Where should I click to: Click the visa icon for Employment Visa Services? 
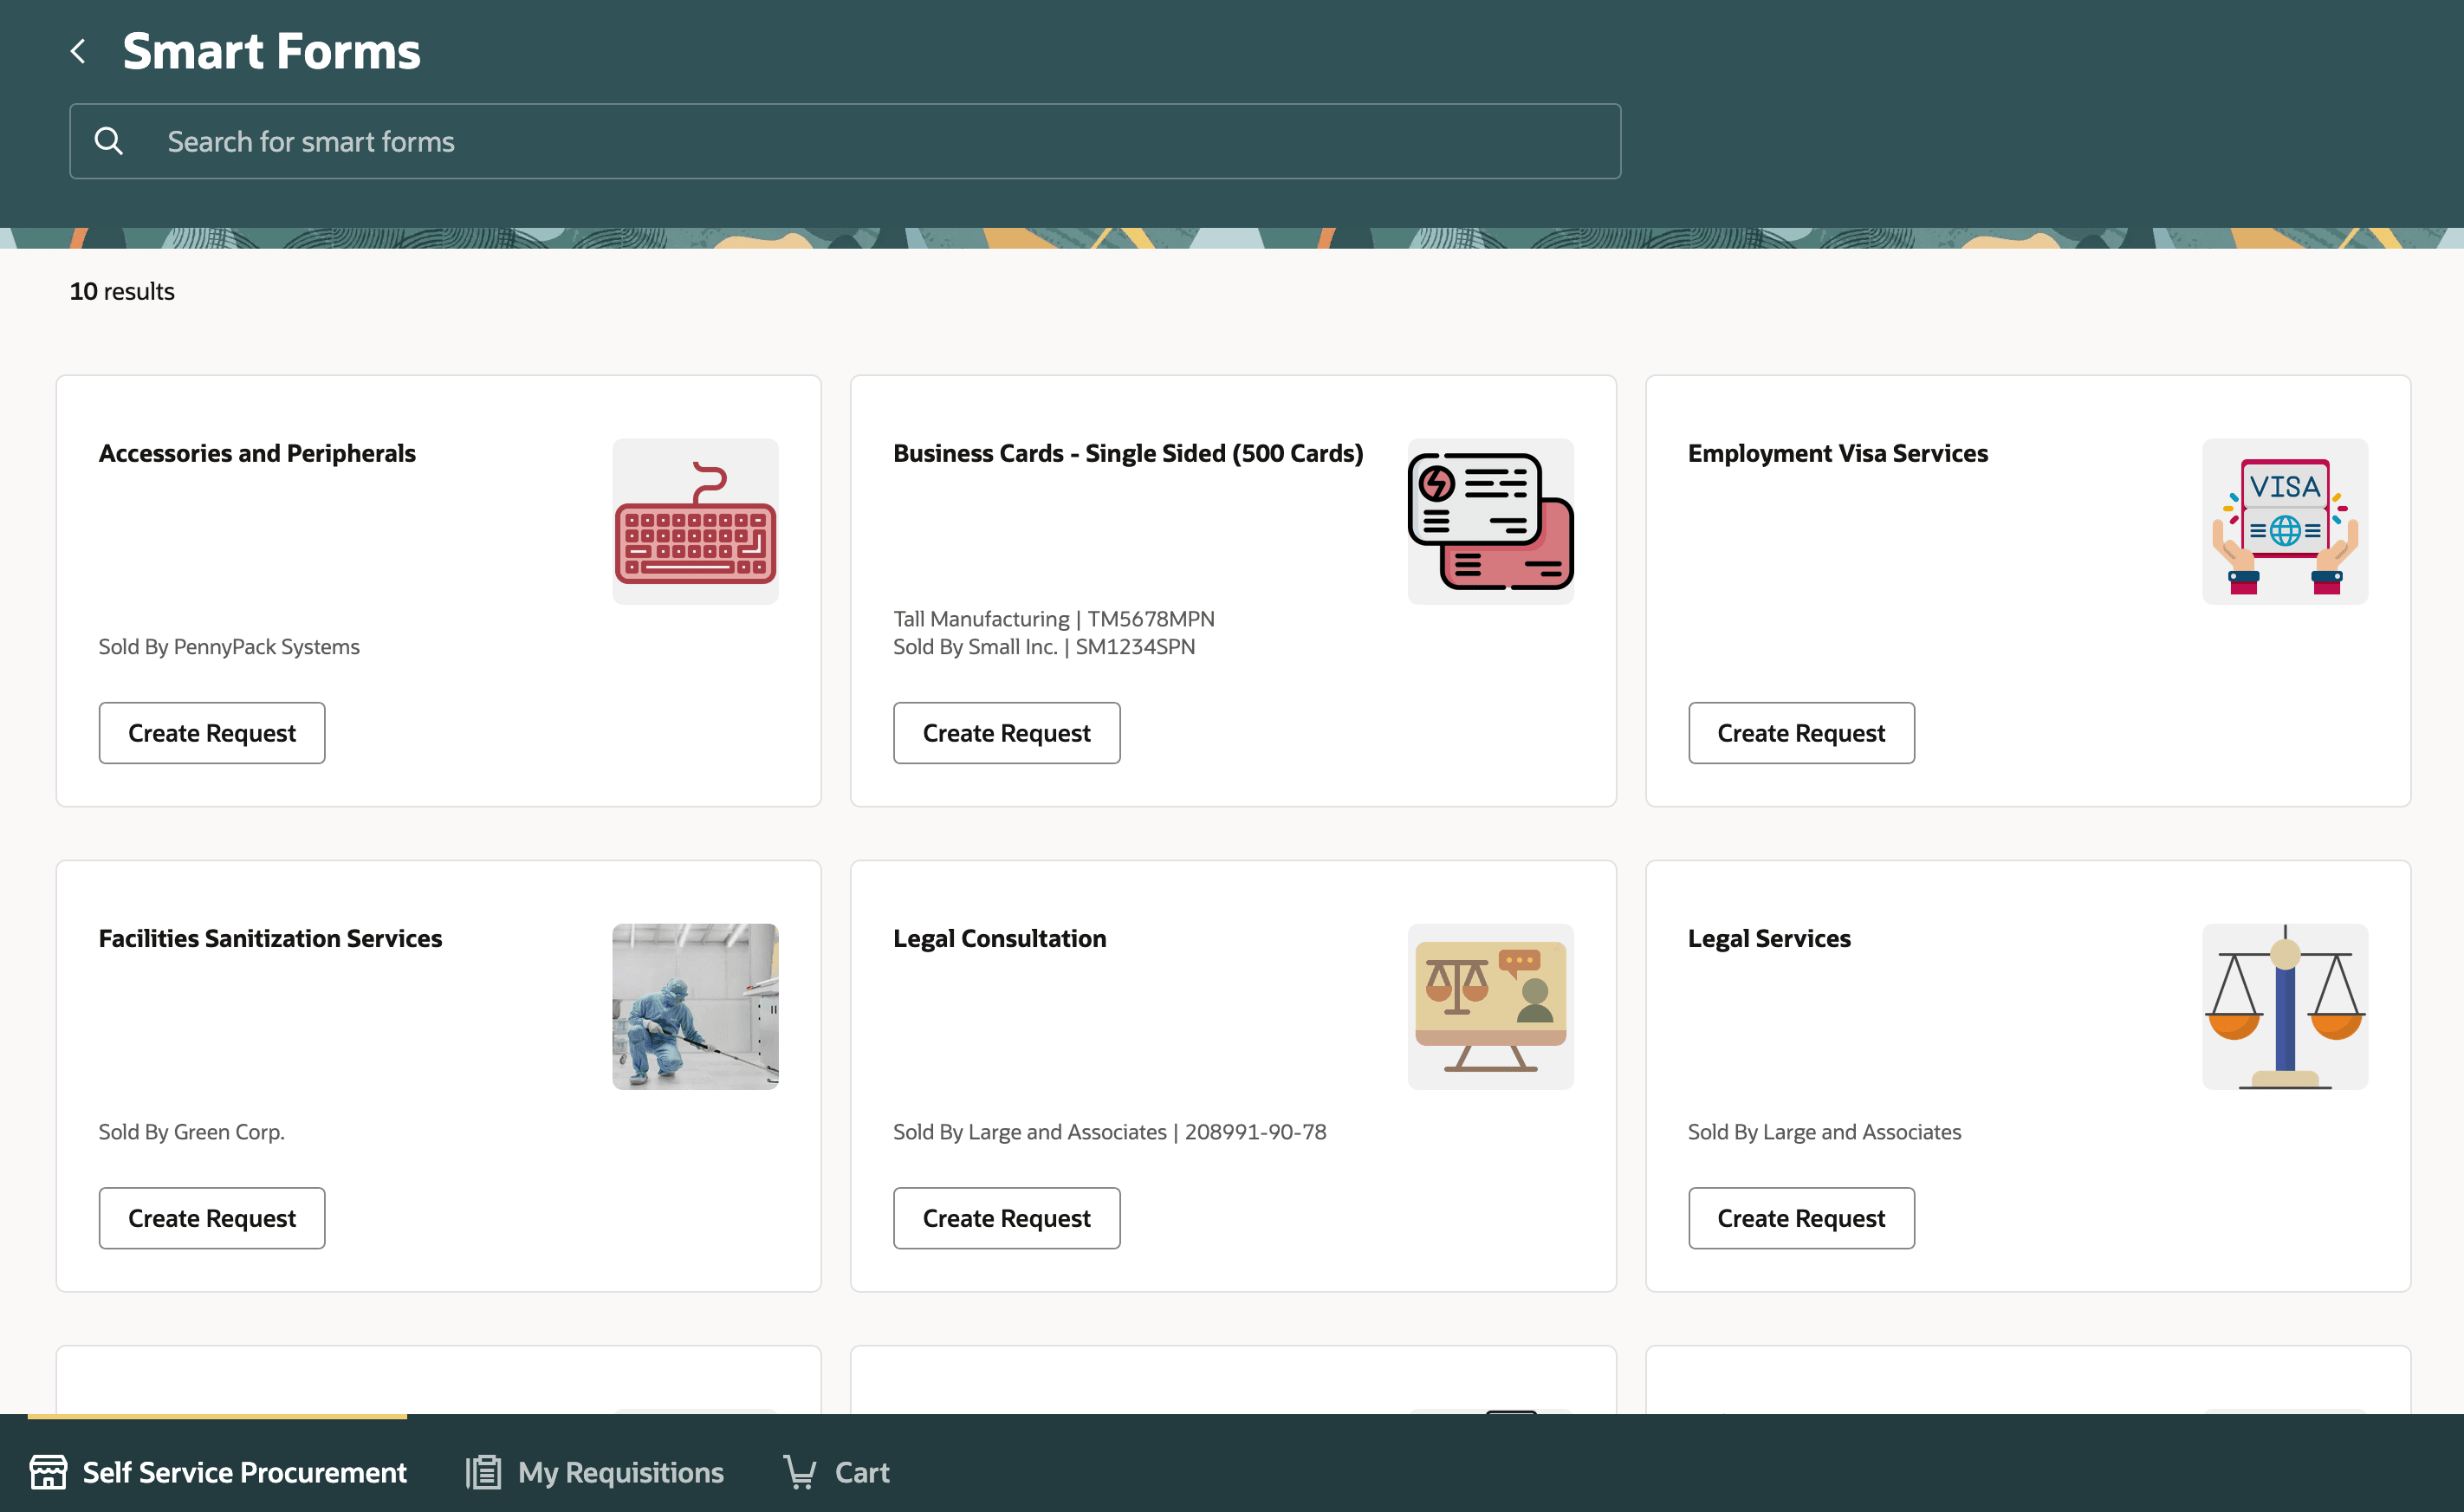2284,521
